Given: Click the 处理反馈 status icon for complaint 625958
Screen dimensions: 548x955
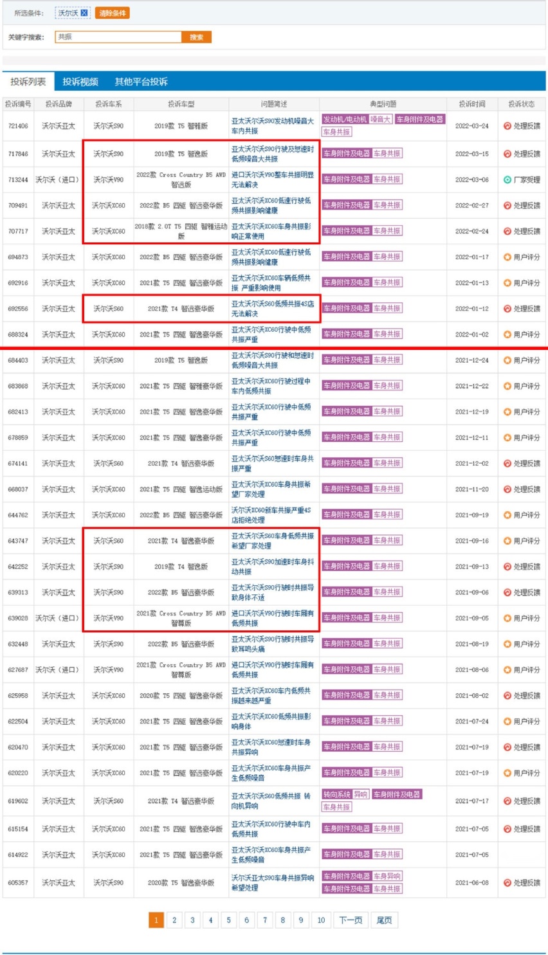Looking at the screenshot, I should [507, 696].
